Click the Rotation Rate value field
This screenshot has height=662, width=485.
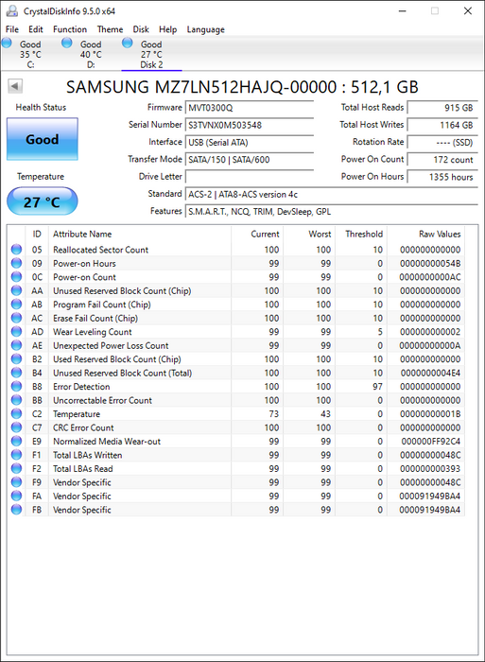pyautogui.click(x=442, y=142)
